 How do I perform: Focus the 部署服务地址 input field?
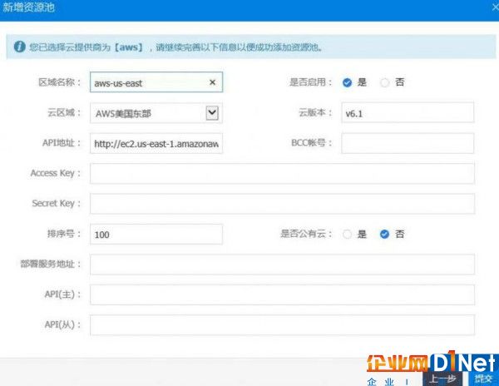[x=282, y=265]
